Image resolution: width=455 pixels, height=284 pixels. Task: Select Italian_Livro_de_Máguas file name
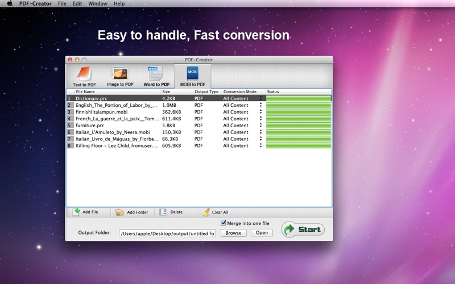pyautogui.click(x=117, y=139)
